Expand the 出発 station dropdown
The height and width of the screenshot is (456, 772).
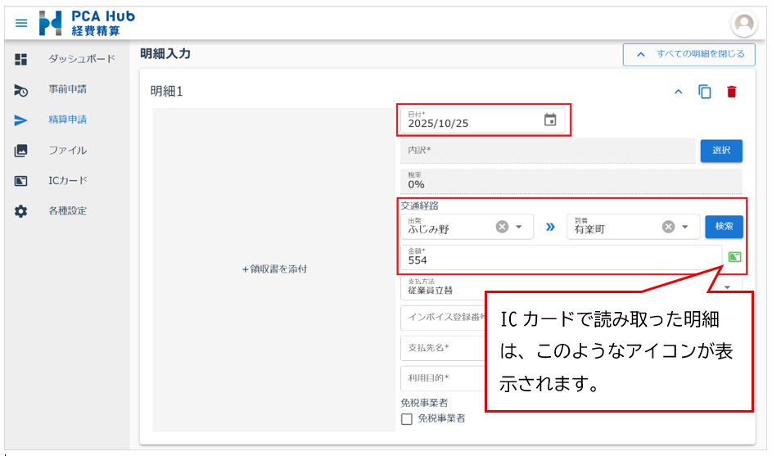tap(519, 227)
